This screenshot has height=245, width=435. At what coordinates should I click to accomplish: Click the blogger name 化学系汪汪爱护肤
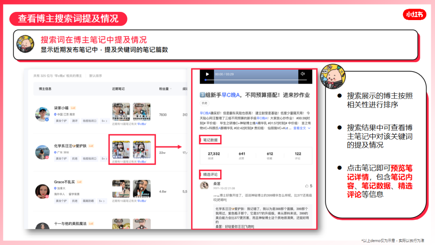pyautogui.click(x=71, y=146)
